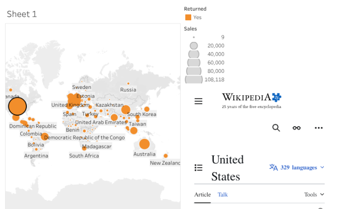
Task: Open the three-dot personal tools menu
Action: click(318, 128)
